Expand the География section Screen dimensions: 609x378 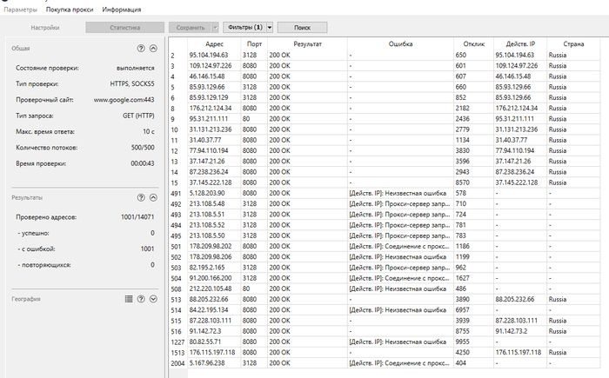pyautogui.click(x=153, y=298)
